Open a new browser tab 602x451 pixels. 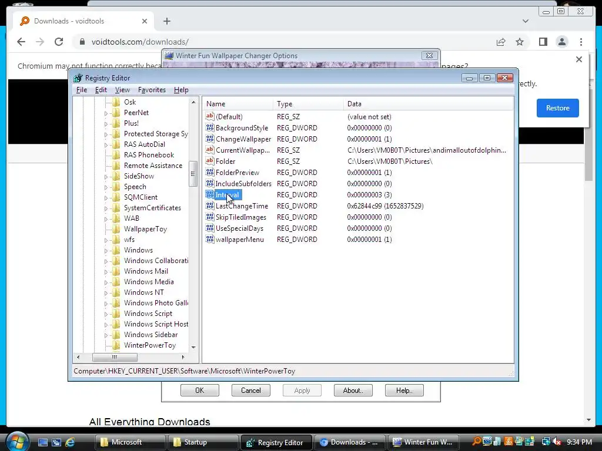coord(166,21)
